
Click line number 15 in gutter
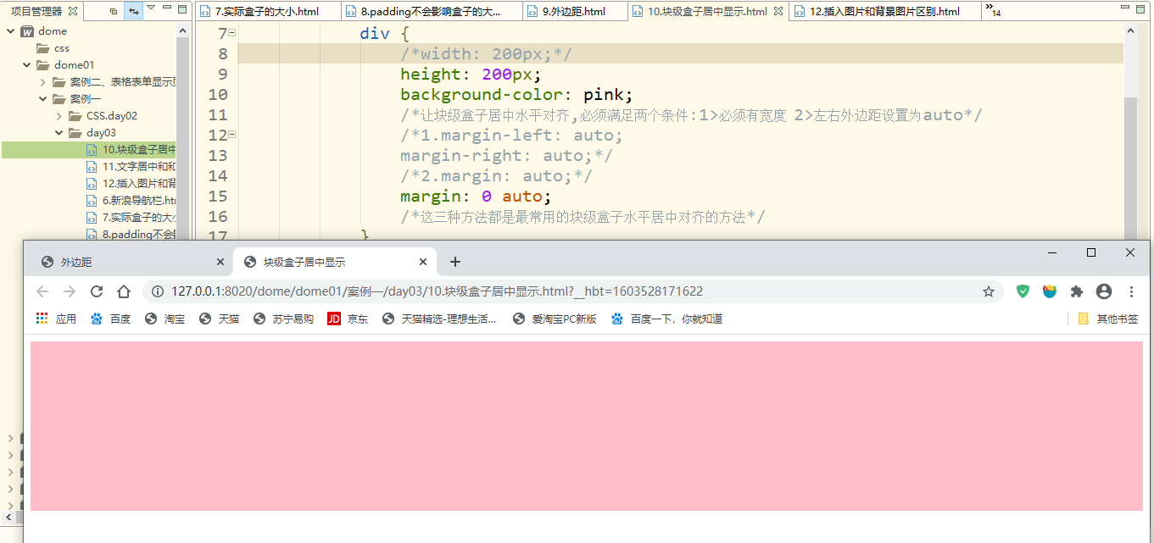[x=218, y=197]
